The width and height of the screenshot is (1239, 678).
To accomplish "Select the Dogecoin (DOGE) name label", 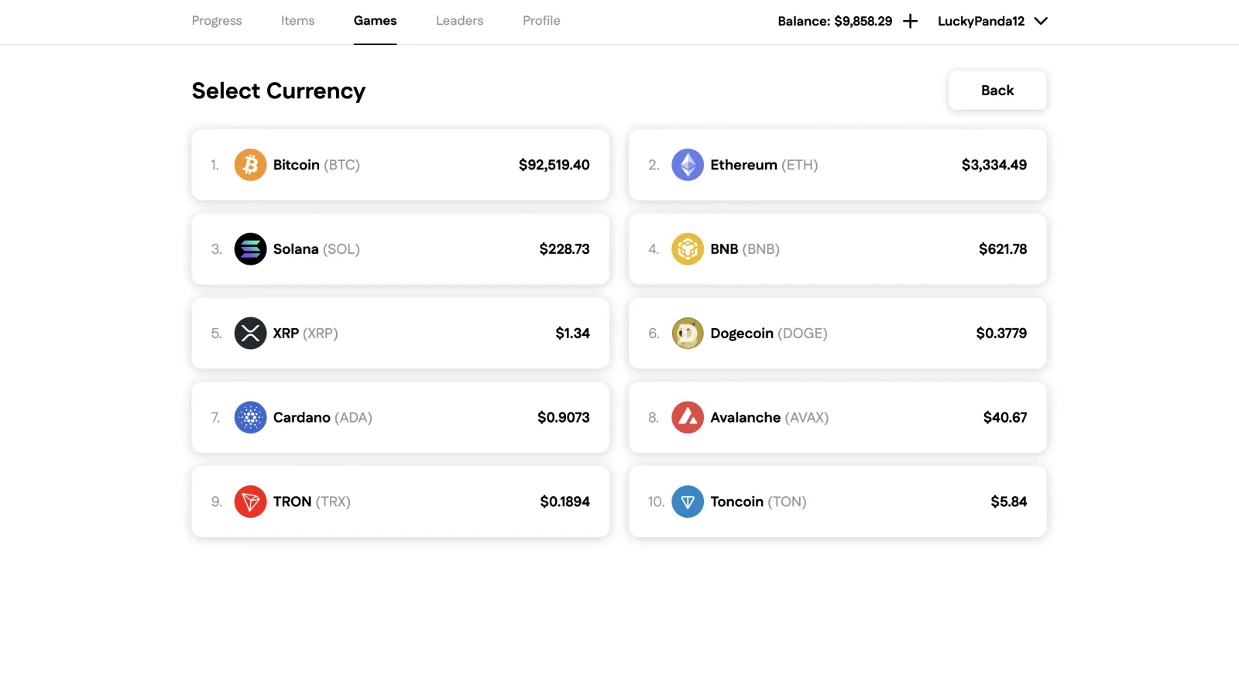I will (x=769, y=334).
